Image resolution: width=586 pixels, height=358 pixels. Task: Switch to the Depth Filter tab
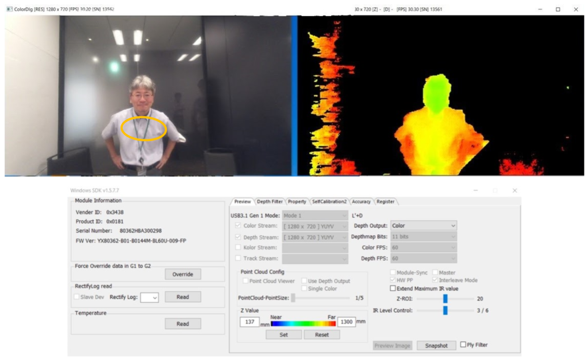(270, 202)
